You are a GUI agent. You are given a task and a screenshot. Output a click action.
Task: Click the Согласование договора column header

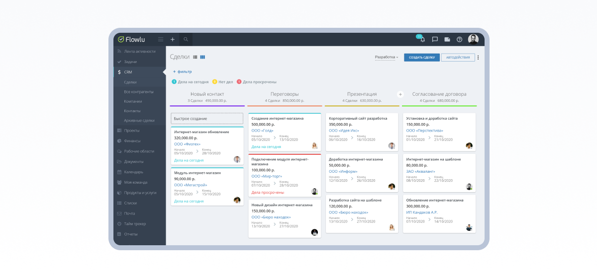click(439, 94)
